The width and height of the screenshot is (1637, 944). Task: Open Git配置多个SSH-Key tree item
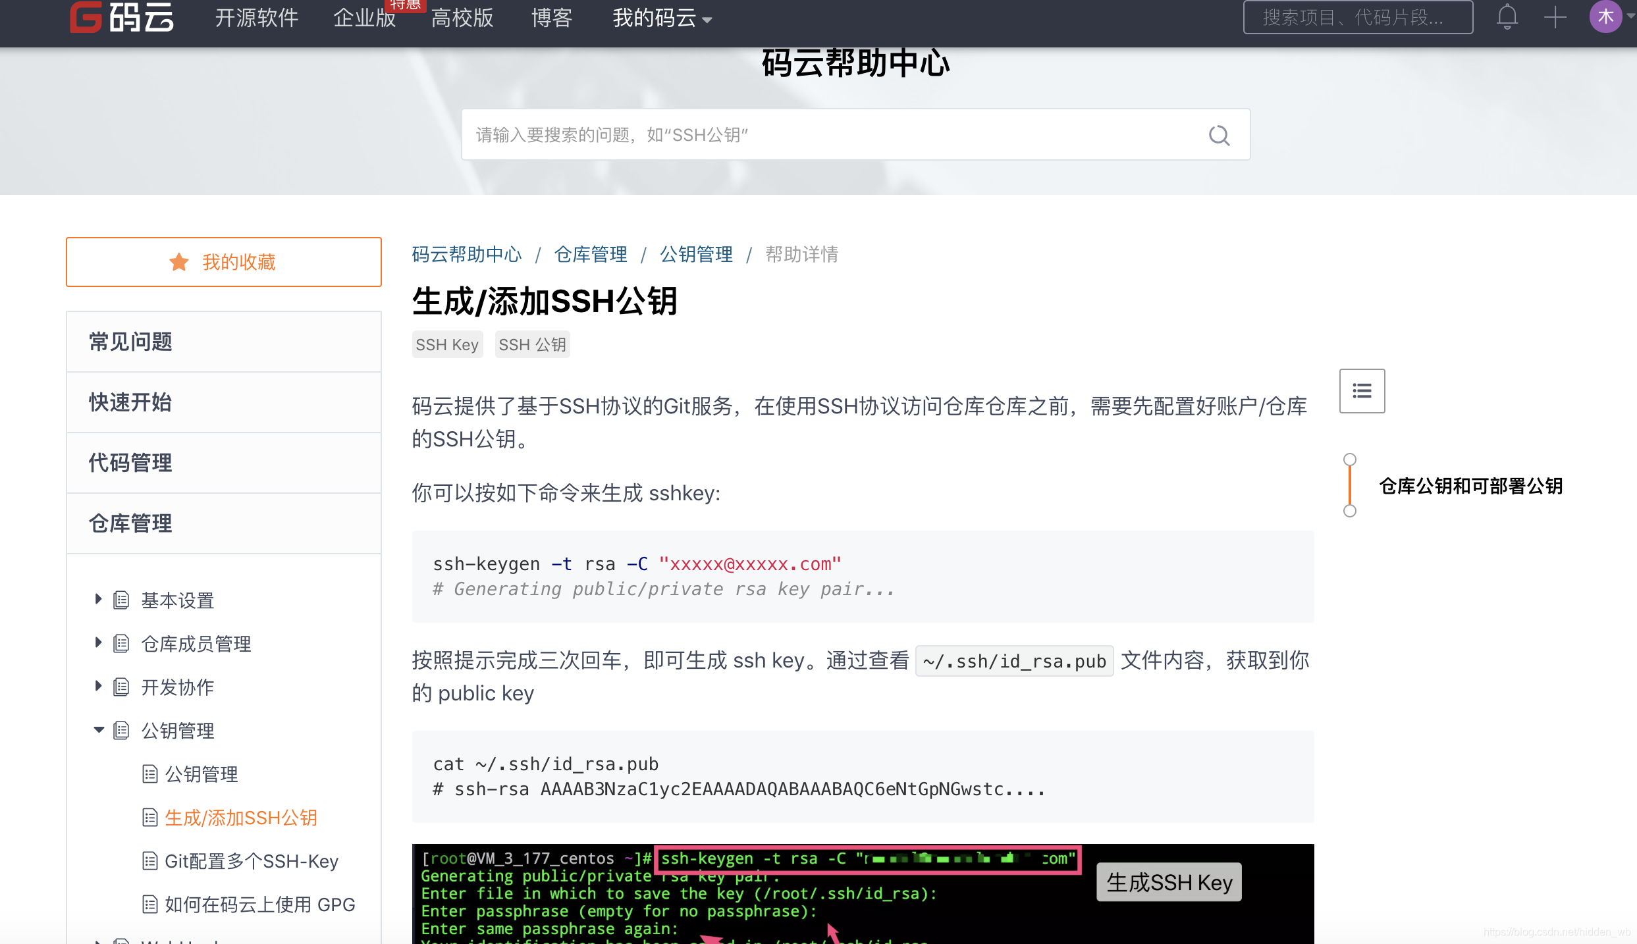point(252,860)
